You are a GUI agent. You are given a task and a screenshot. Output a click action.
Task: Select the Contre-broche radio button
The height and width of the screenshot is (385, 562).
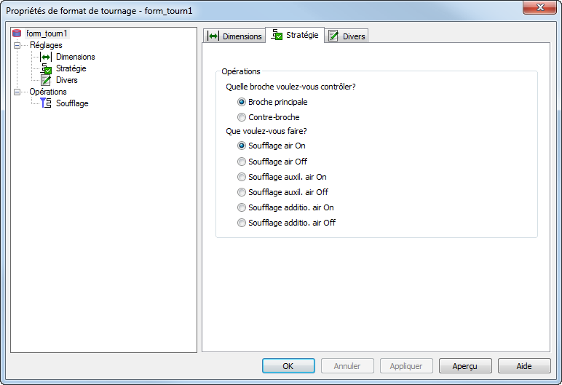(x=242, y=117)
